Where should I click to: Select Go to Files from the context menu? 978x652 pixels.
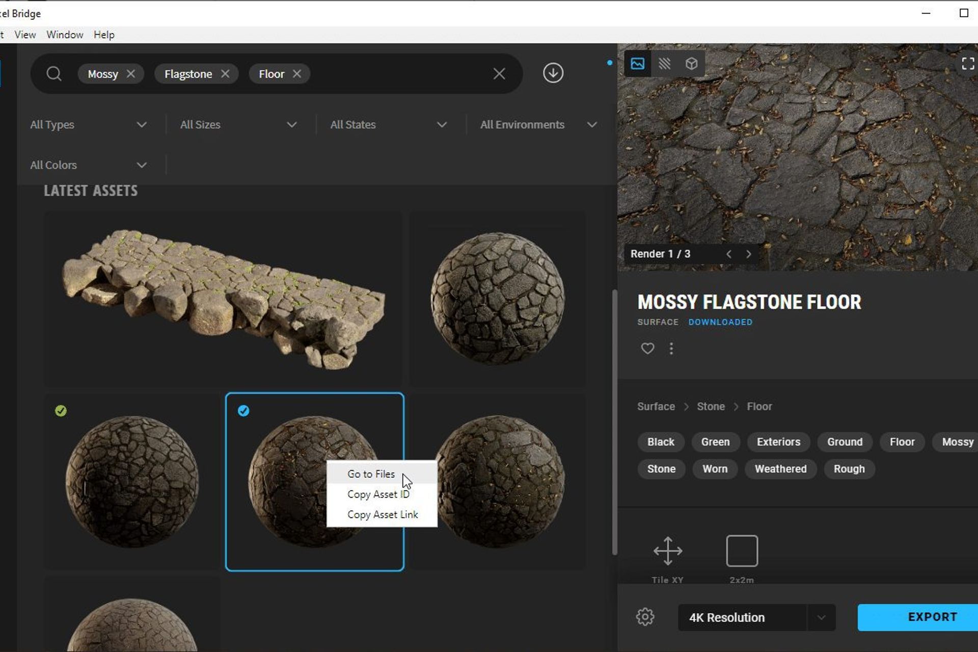click(370, 474)
